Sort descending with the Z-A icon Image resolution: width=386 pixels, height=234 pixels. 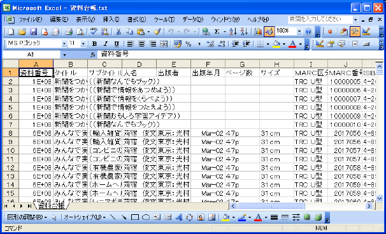click(x=244, y=31)
